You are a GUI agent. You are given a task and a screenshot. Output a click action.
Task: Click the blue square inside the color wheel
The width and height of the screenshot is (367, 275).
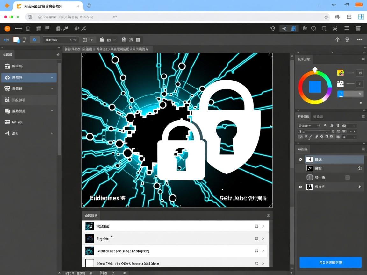point(315,87)
